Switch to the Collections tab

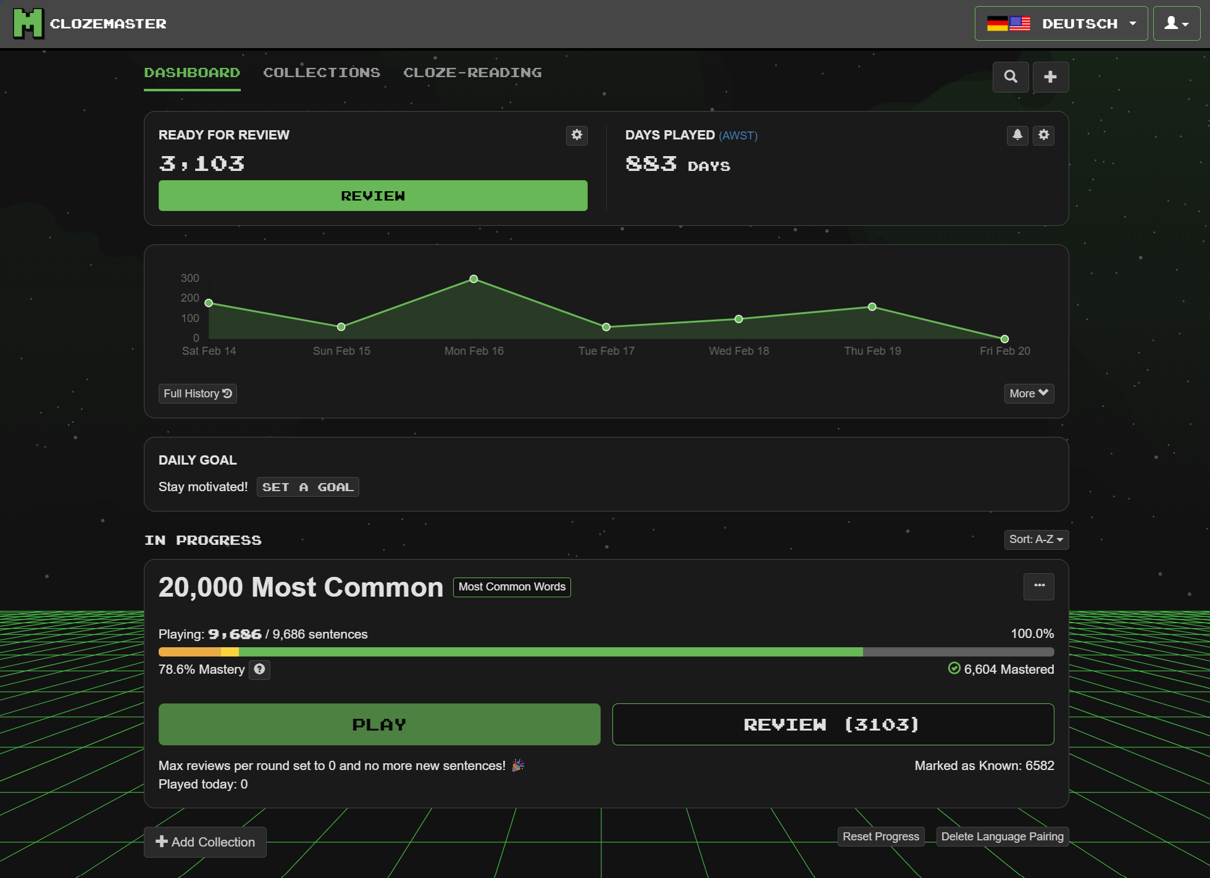click(x=321, y=73)
